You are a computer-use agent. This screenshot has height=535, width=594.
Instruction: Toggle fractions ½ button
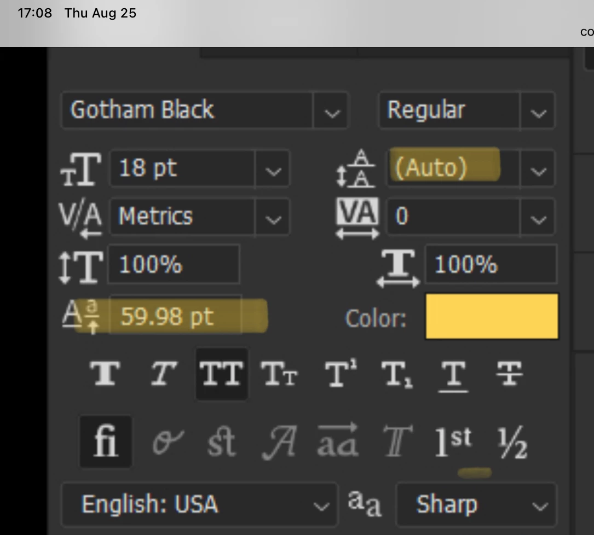tap(512, 442)
